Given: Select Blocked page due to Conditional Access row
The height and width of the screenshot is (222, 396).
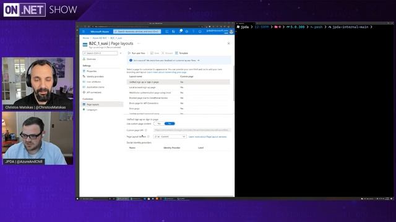Looking at the screenshot, I should pyautogui.click(x=178, y=98).
